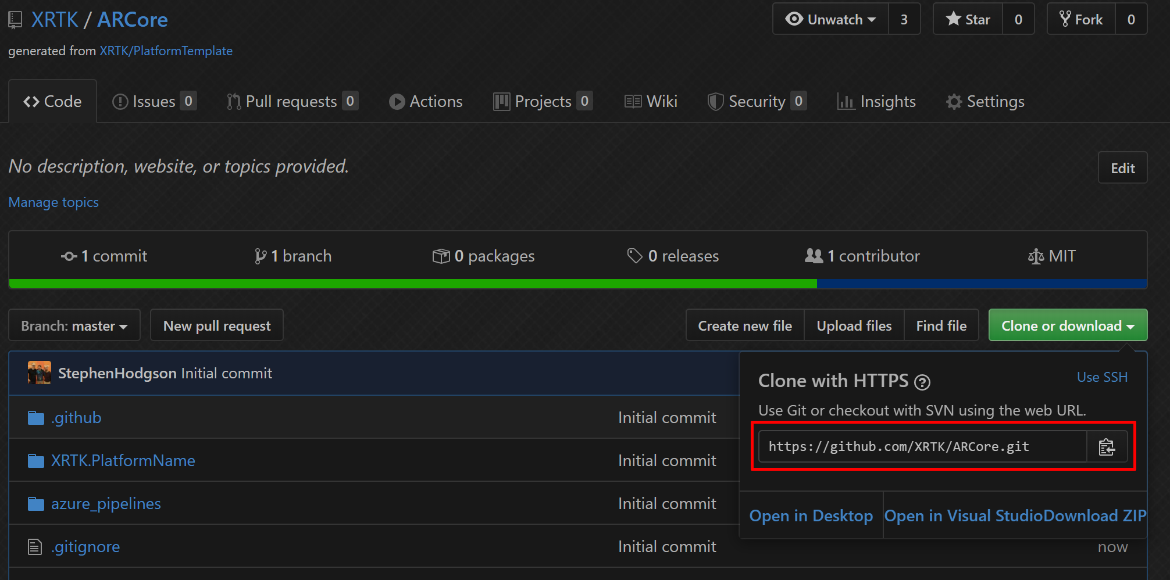Open the Security tab
The width and height of the screenshot is (1170, 580).
click(x=757, y=102)
